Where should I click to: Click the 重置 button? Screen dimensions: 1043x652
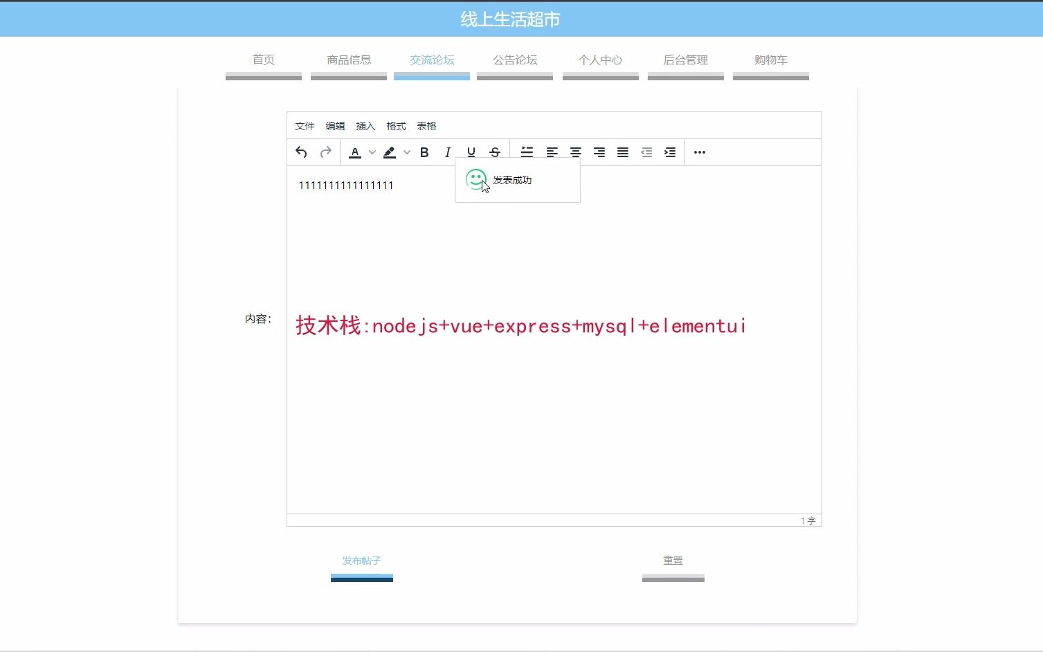(671, 561)
